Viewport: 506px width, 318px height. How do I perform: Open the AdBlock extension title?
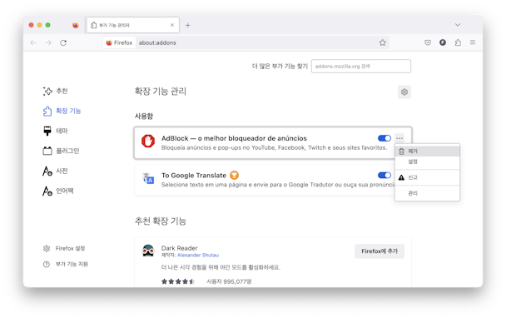tap(234, 138)
